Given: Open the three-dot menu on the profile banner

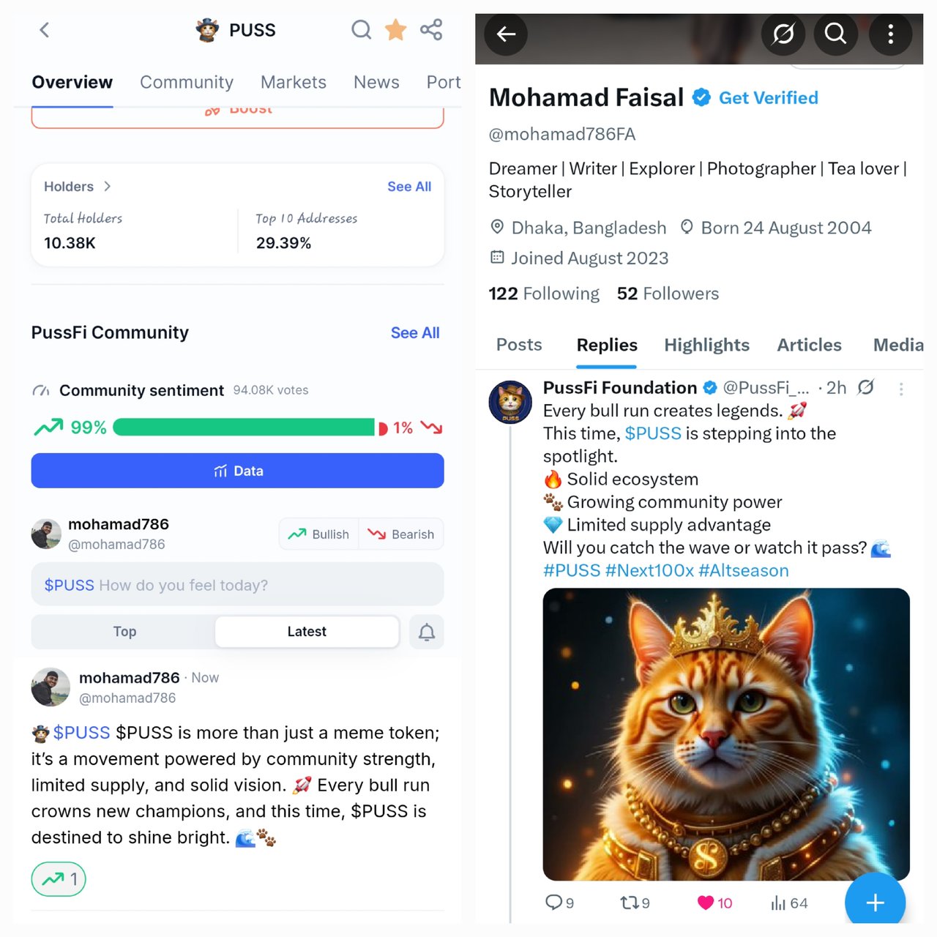Looking at the screenshot, I should point(890,34).
